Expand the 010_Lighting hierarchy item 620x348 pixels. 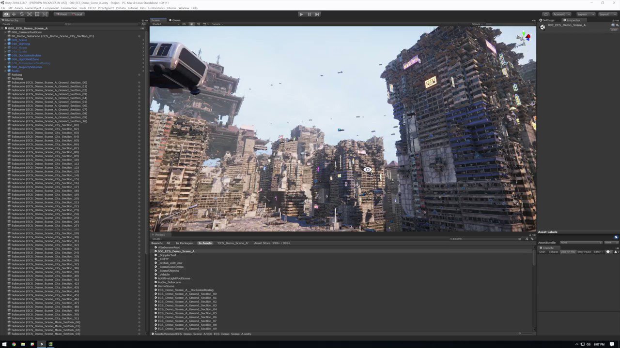point(5,44)
